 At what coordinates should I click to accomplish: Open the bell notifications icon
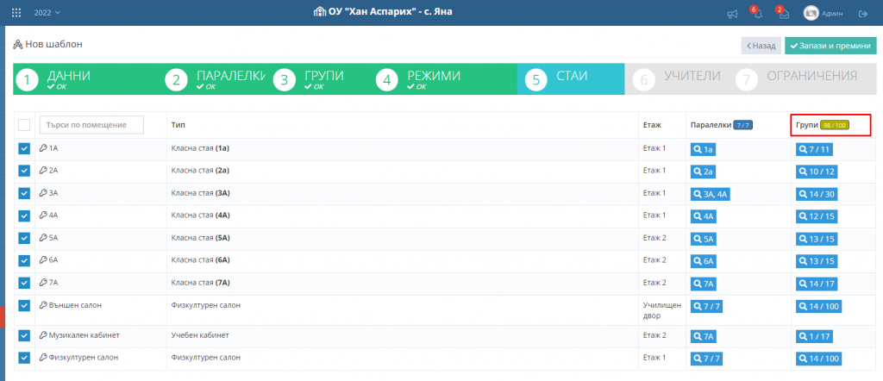coord(759,14)
